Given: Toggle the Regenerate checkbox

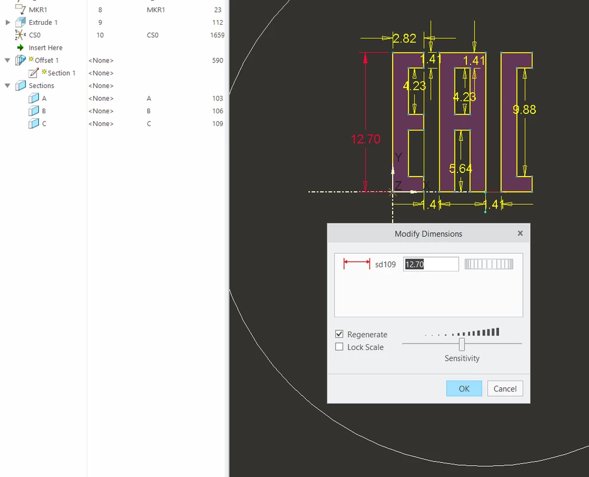Looking at the screenshot, I should pyautogui.click(x=339, y=334).
